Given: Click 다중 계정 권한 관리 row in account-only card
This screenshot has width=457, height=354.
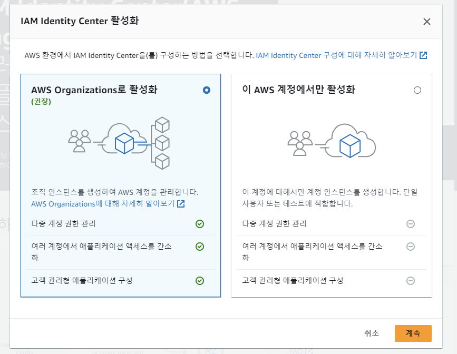Looking at the screenshot, I should coord(332,224).
